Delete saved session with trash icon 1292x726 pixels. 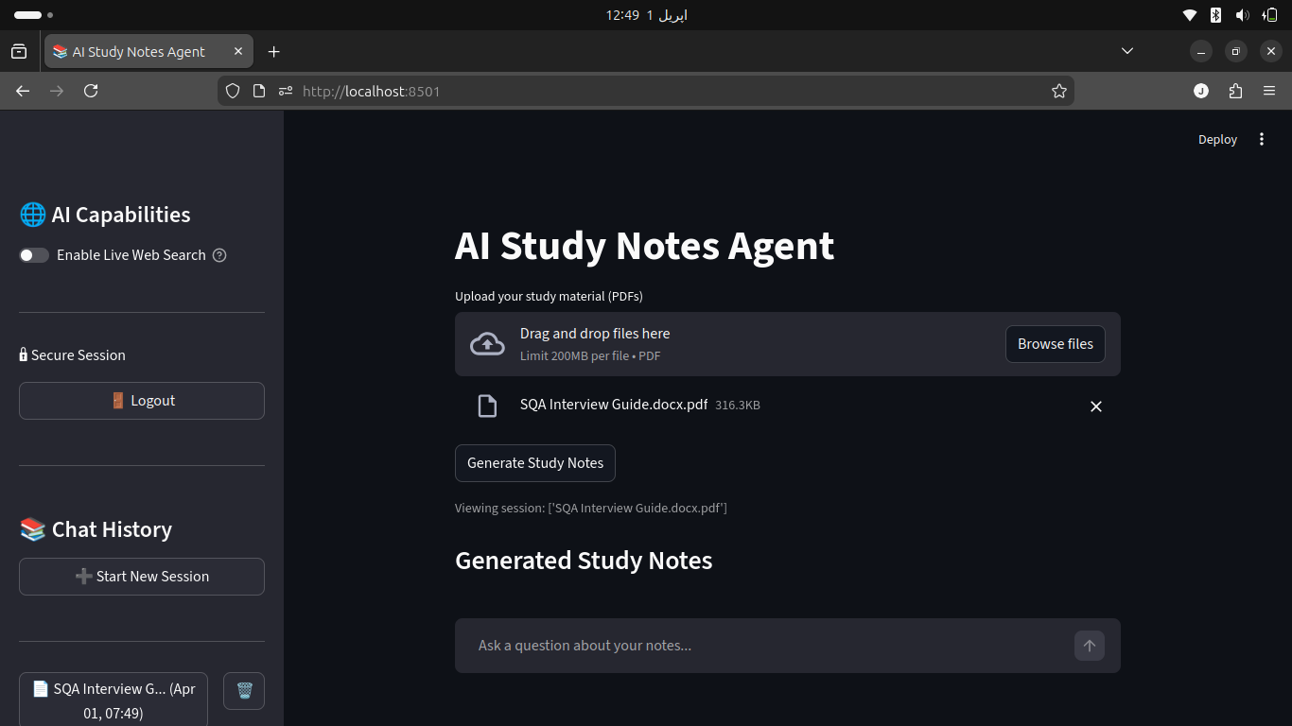pyautogui.click(x=244, y=691)
